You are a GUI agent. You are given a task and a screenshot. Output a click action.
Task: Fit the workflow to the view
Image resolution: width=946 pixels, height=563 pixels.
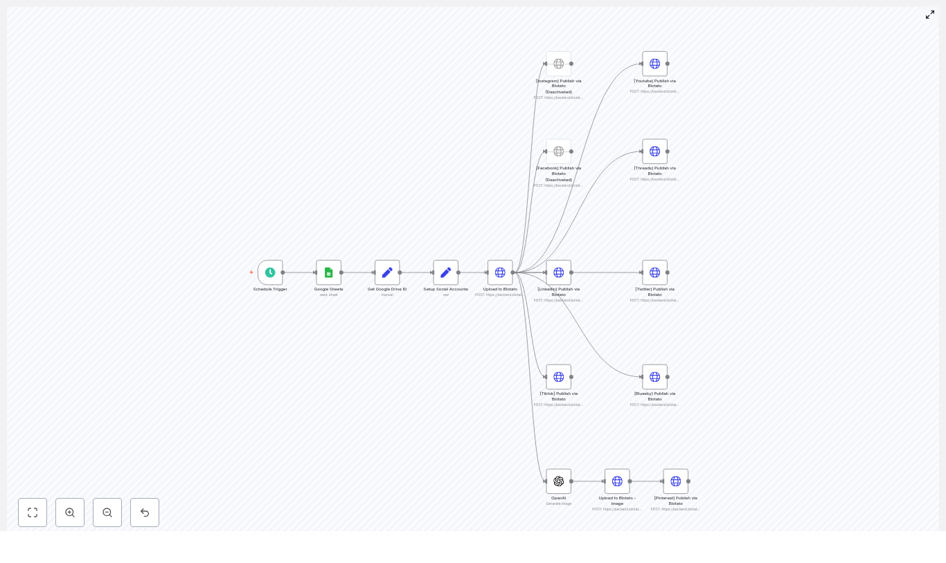(33, 513)
